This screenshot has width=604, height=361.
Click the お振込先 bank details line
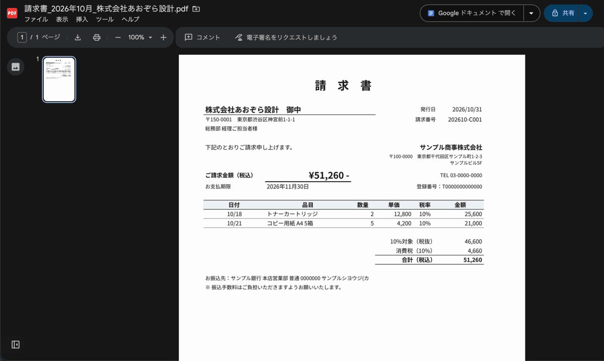click(x=287, y=278)
